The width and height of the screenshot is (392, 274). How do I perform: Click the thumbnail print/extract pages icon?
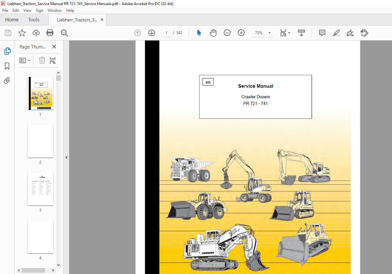click(53, 60)
